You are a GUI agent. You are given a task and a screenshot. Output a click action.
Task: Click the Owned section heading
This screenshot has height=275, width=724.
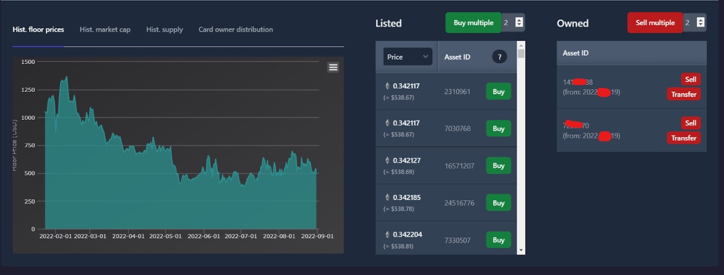(573, 23)
